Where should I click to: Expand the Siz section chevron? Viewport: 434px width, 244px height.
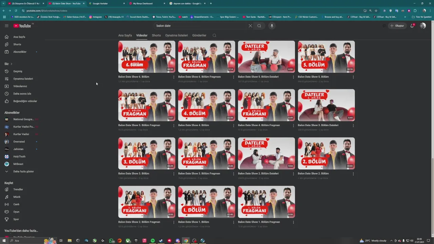pos(11,64)
